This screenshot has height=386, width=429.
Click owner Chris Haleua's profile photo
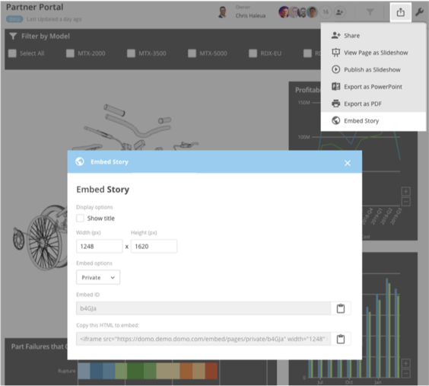223,12
